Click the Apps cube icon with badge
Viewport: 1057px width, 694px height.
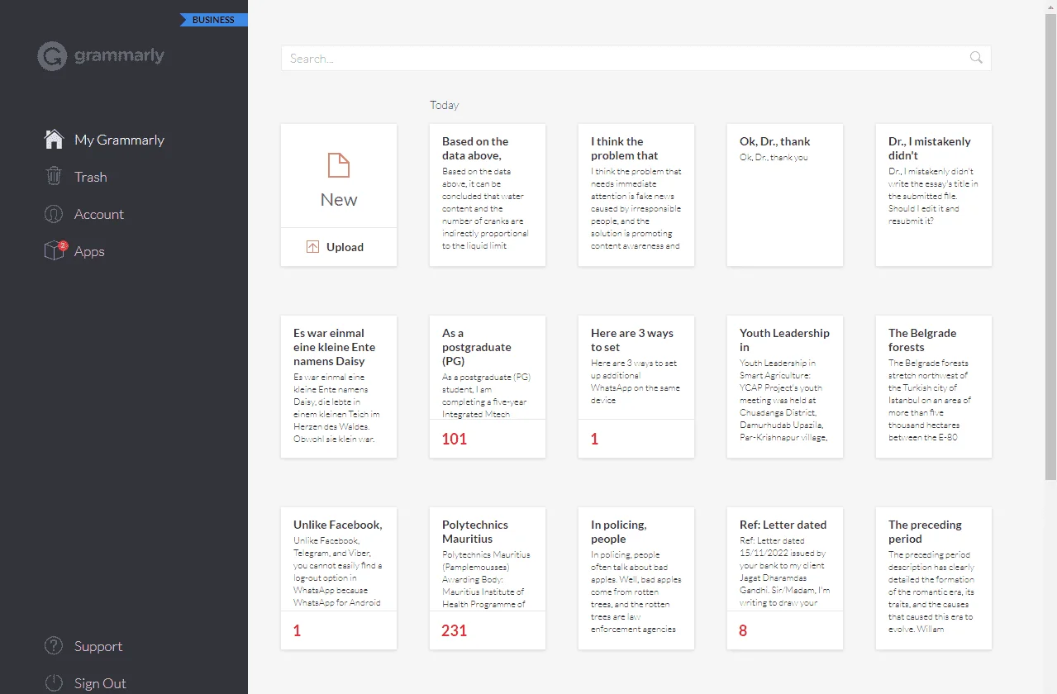[55, 250]
